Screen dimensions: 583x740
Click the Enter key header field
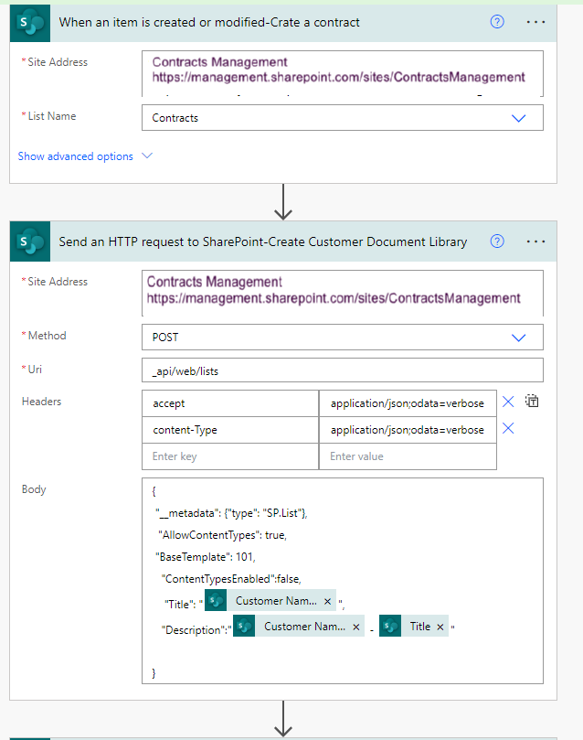point(230,456)
